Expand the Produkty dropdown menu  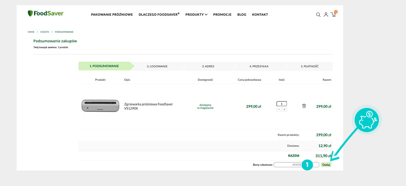click(x=196, y=15)
